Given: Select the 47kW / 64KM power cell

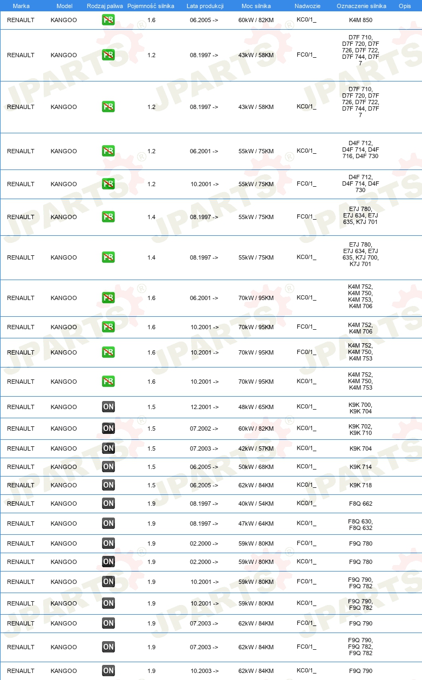Looking at the screenshot, I should tap(256, 523).
